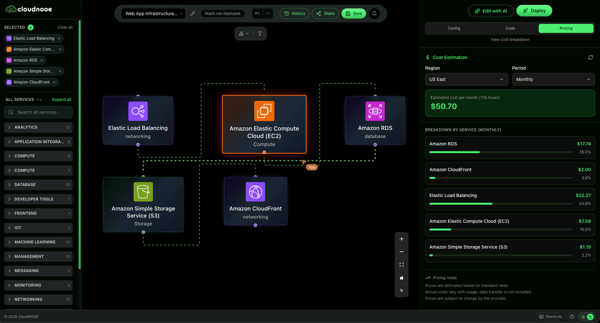Screen dimensions: 600x323
Task: Expand the ANALYTICS category
Action: pyautogui.click(x=38, y=127)
